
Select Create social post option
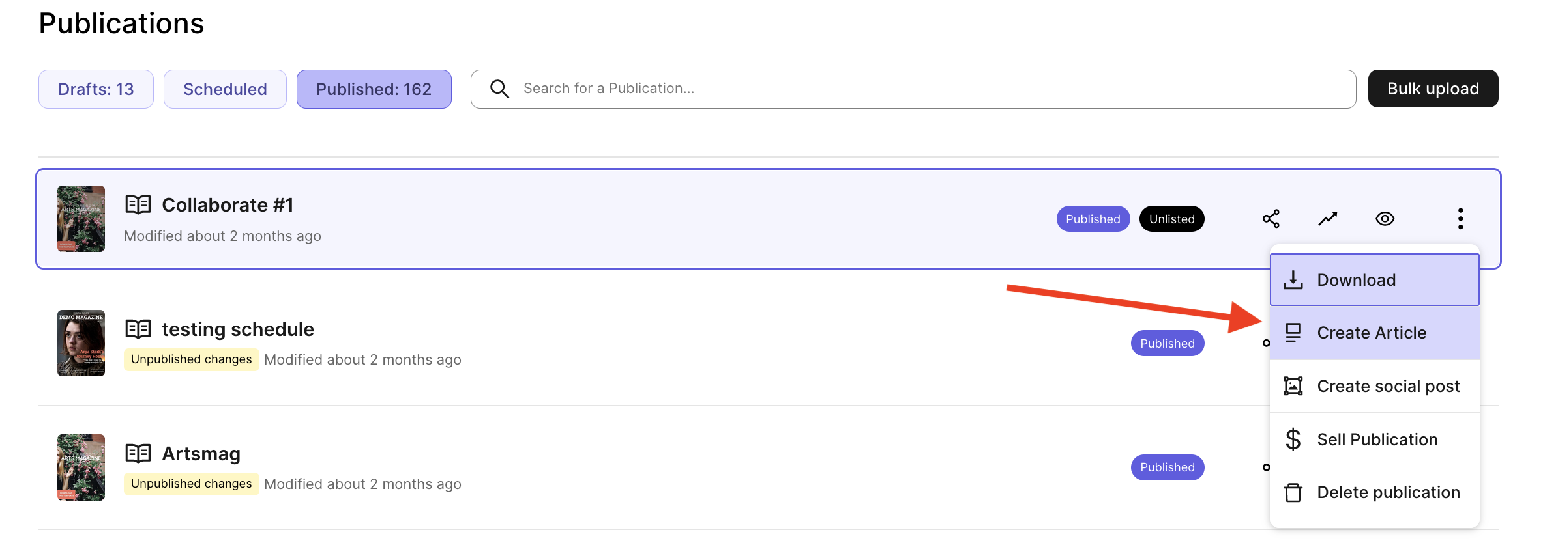pos(1374,386)
